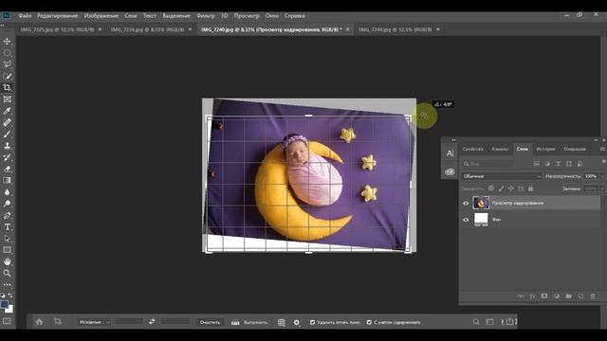
Task: Toggle smart object filter icon
Action: (579, 164)
